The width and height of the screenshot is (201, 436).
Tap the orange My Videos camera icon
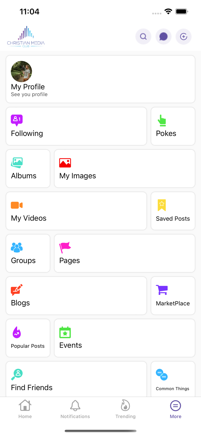(x=17, y=205)
